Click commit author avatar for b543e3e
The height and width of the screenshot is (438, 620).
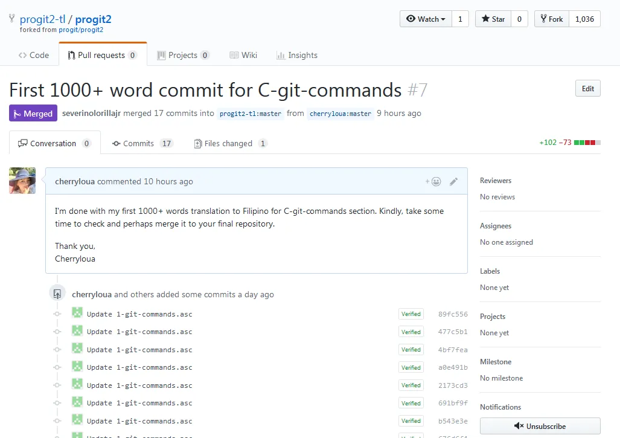tap(77, 419)
